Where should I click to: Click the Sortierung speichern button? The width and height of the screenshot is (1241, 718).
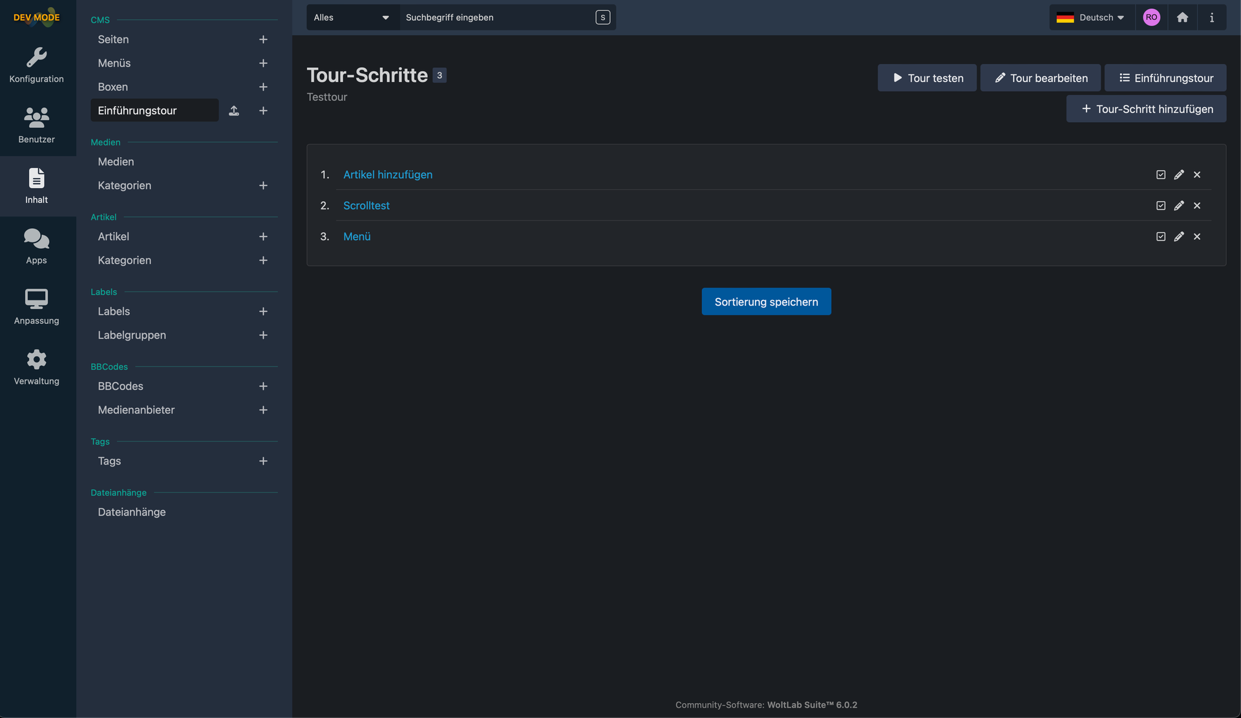pos(766,302)
